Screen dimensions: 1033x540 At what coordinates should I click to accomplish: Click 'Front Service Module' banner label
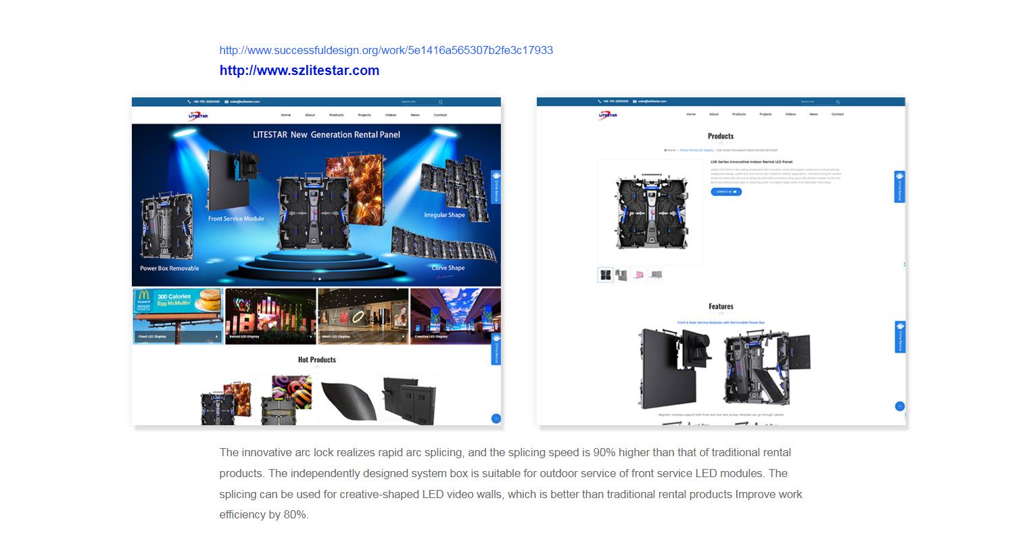(x=236, y=218)
